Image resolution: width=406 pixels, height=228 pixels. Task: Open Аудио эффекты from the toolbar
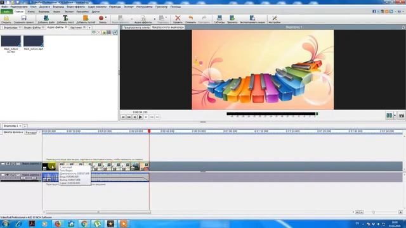[x=143, y=19]
